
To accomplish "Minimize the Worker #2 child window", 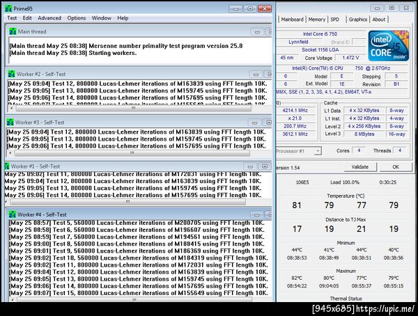I will pyautogui.click(x=256, y=74).
